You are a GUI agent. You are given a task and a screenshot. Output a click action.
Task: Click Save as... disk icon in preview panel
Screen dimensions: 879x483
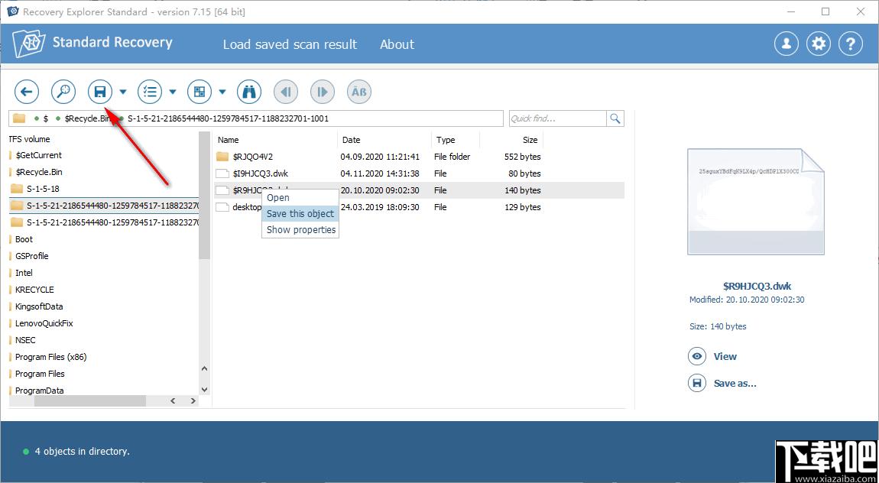[697, 383]
